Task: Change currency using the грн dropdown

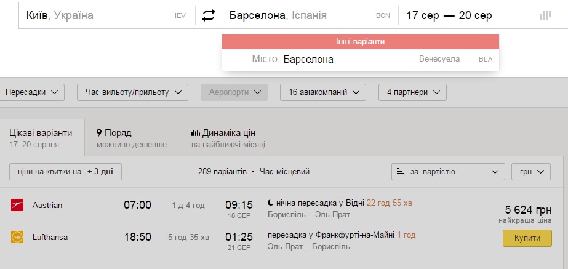Action: click(x=531, y=172)
